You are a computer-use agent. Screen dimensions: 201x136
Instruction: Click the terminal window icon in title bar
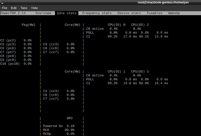tap(2, 2)
